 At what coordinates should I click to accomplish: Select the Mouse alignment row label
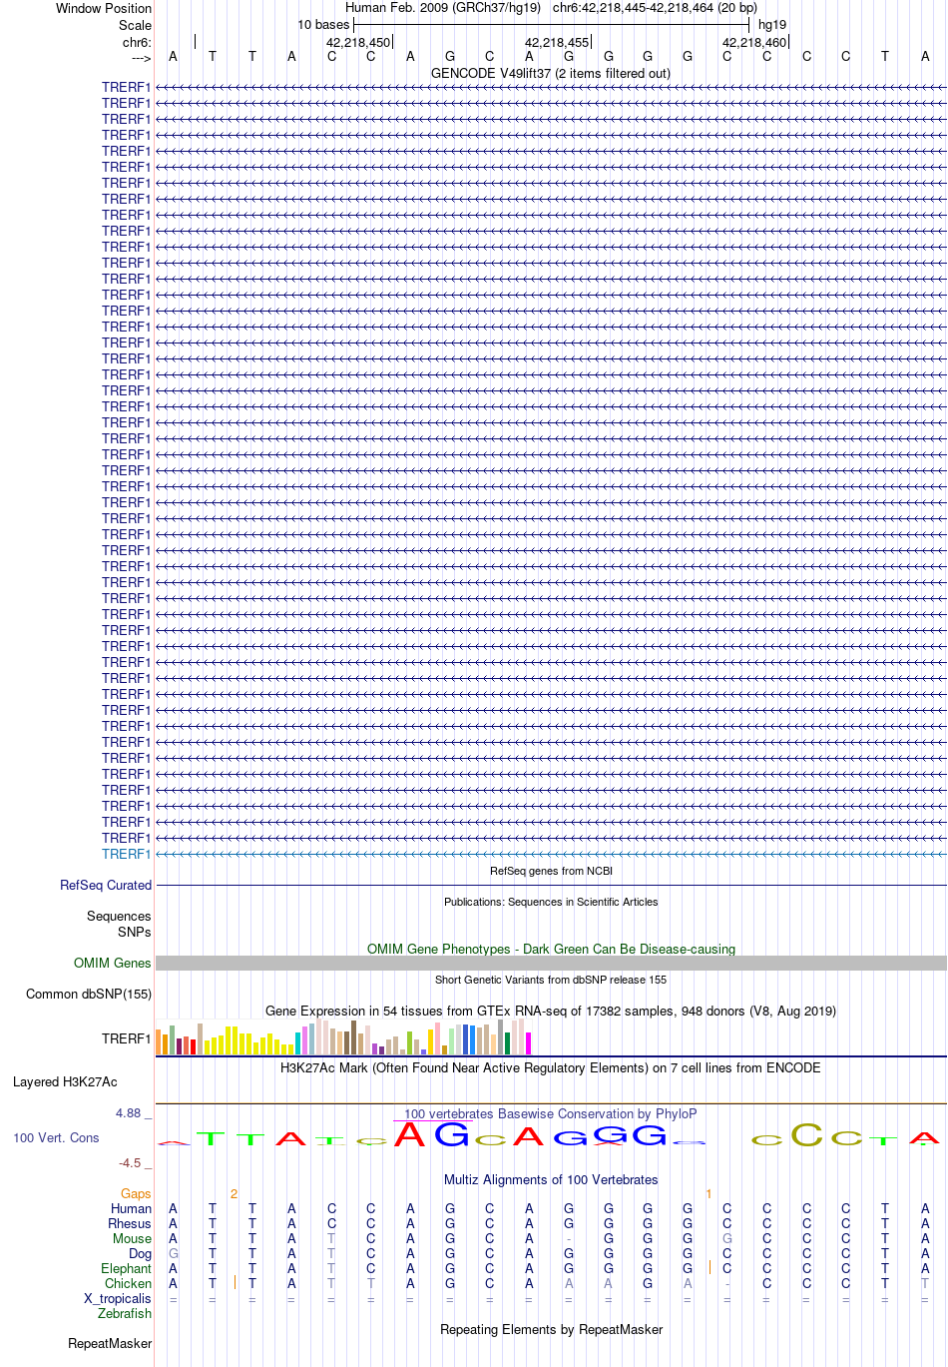132,1238
